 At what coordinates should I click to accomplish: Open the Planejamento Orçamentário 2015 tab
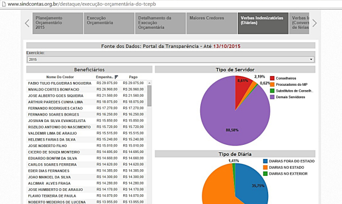click(x=58, y=23)
